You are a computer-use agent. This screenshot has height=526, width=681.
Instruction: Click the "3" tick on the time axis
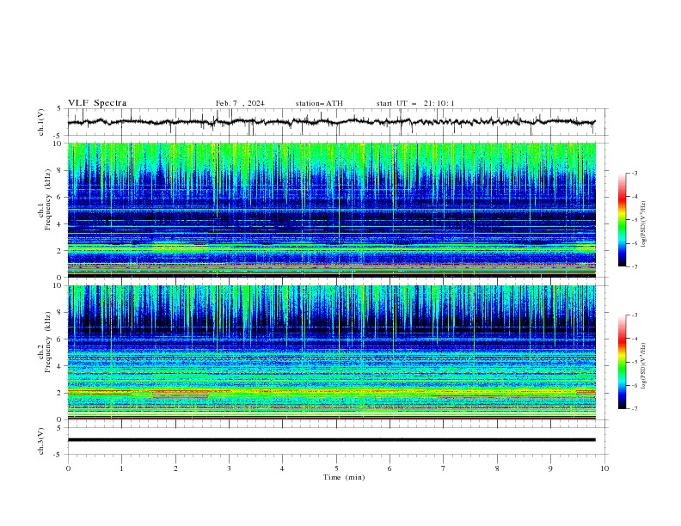point(229,468)
